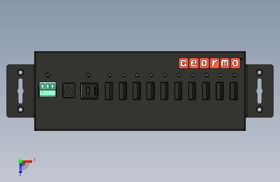Select the vertical slot in left mounting bracket
This screenshot has height=182, width=280.
(x=21, y=91)
